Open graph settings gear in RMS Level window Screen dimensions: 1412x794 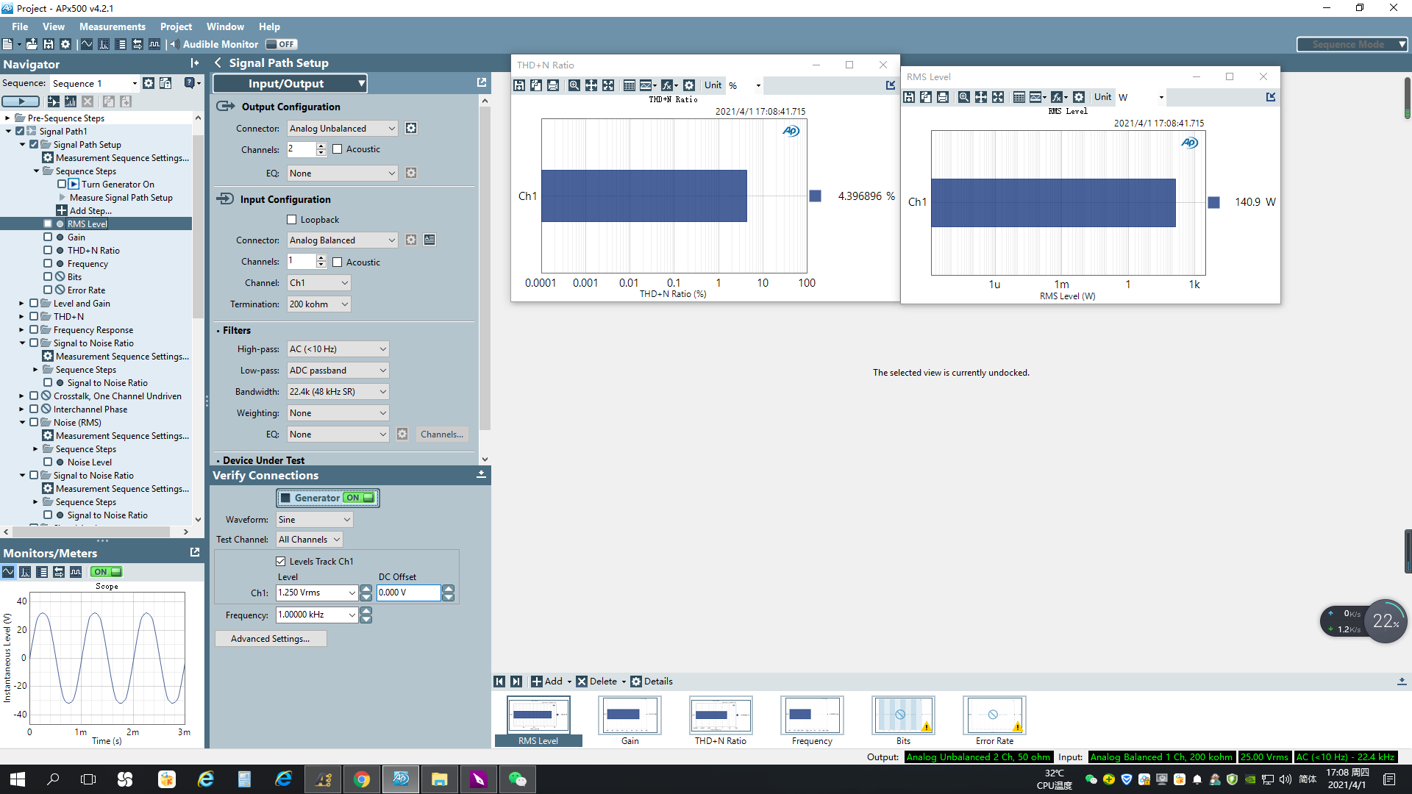(1078, 97)
